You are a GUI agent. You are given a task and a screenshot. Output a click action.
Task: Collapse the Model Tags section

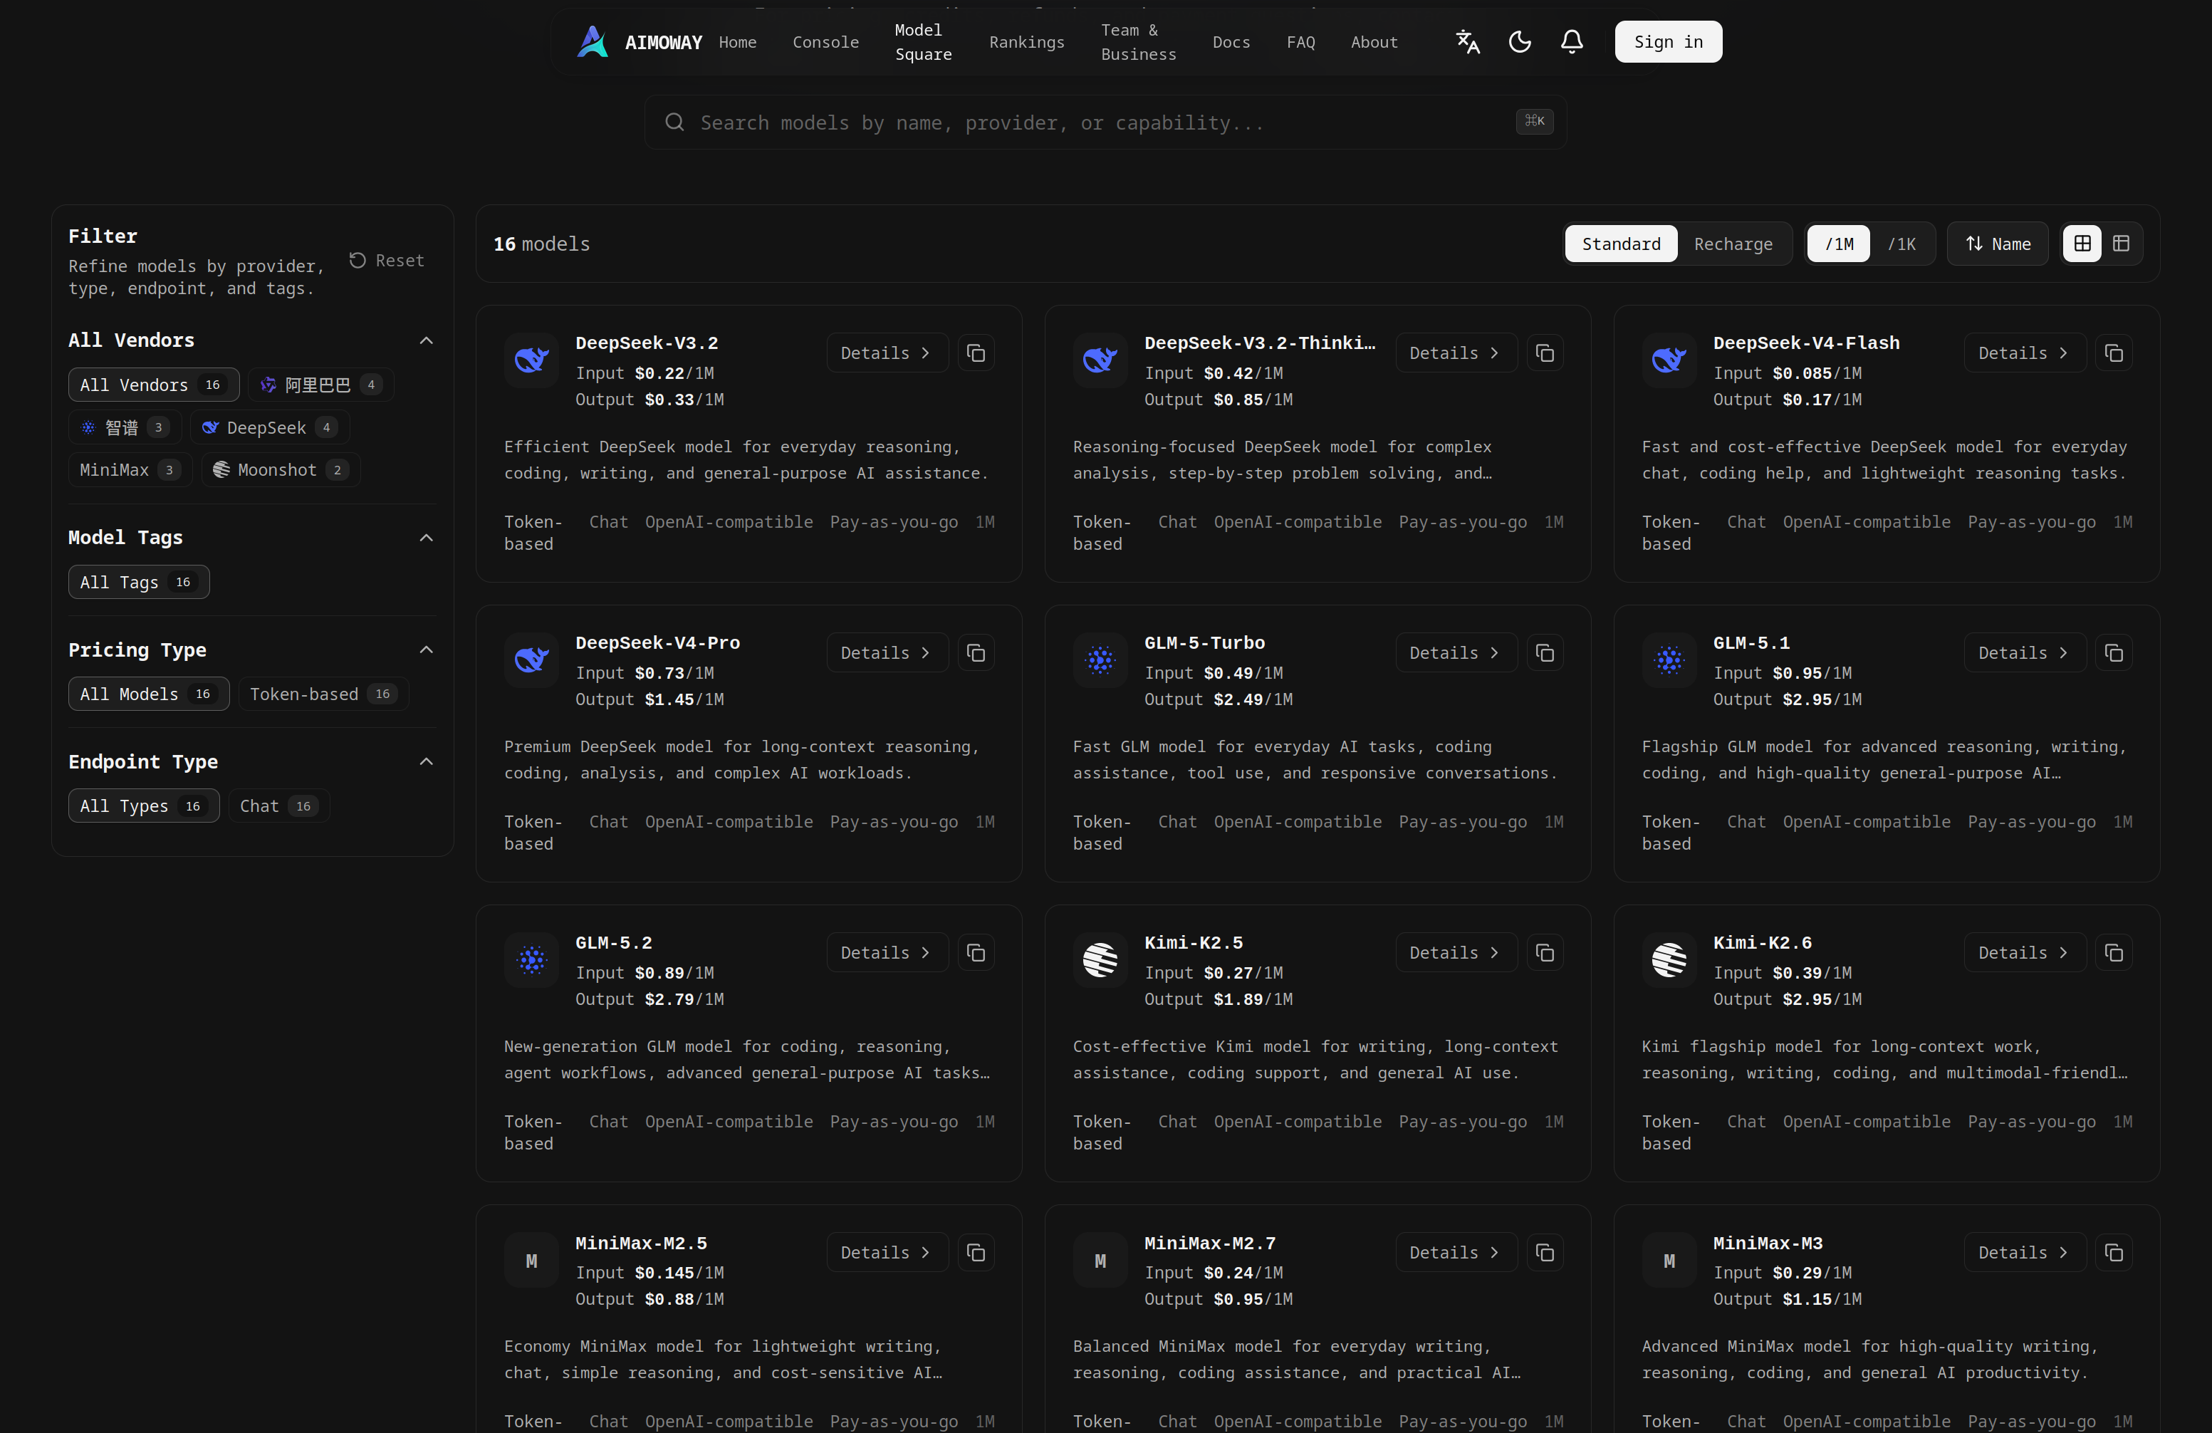point(426,538)
